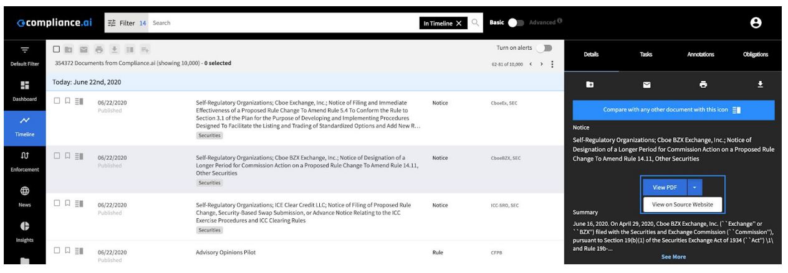Click the download icon in Details panel
This screenshot has width=788, height=273.
point(759,83)
